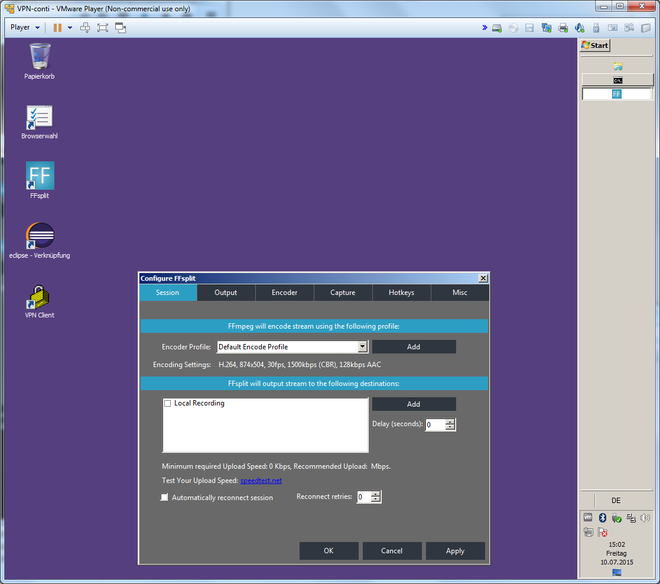Open the Player menu dropdown
Image resolution: width=660 pixels, height=584 pixels.
pyautogui.click(x=24, y=27)
